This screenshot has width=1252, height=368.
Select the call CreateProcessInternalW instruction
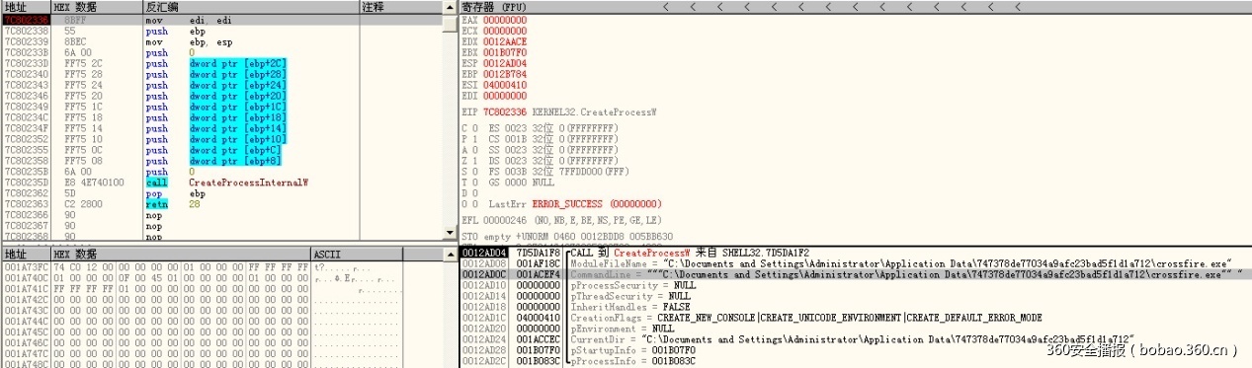point(222,182)
